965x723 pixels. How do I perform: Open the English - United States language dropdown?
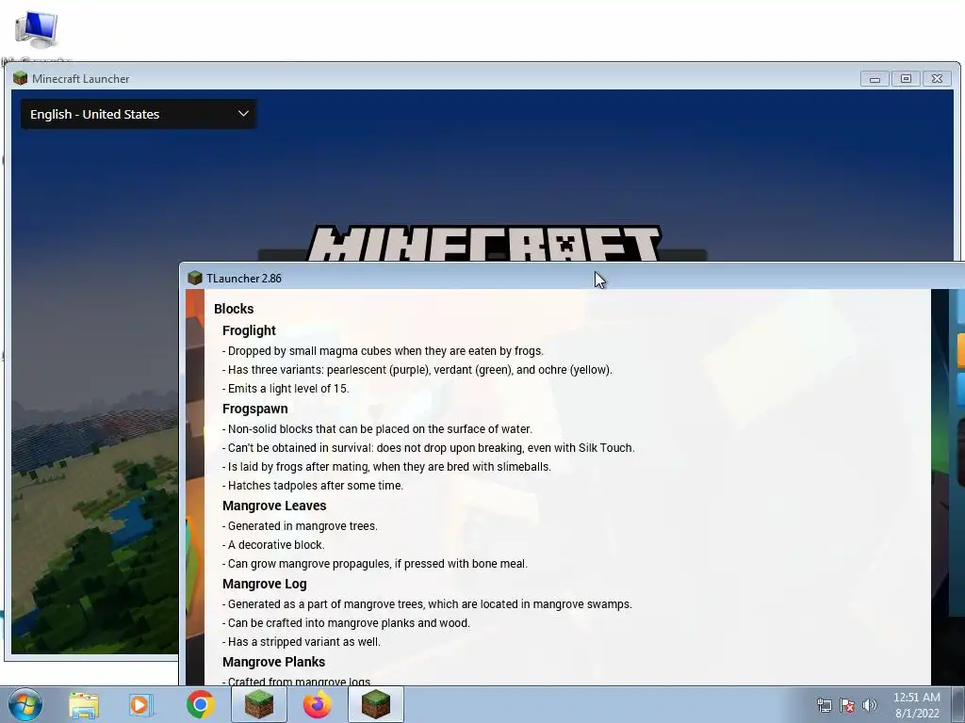click(x=139, y=114)
